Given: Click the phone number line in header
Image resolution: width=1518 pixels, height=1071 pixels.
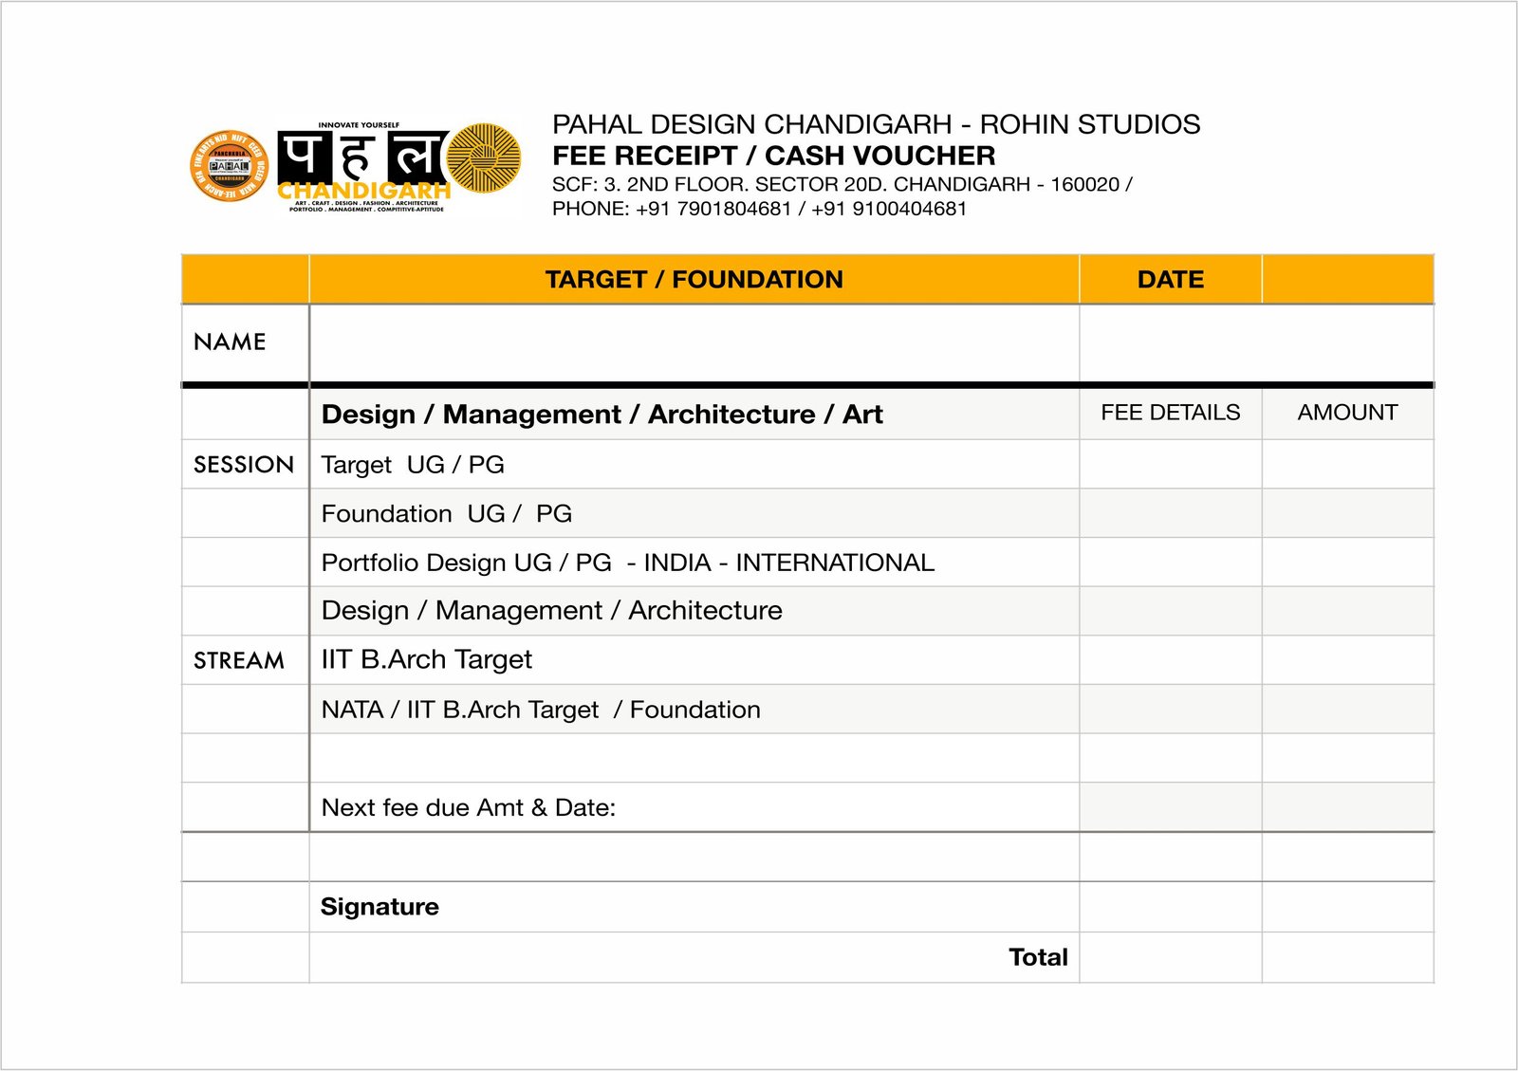Looking at the screenshot, I should tap(759, 209).
